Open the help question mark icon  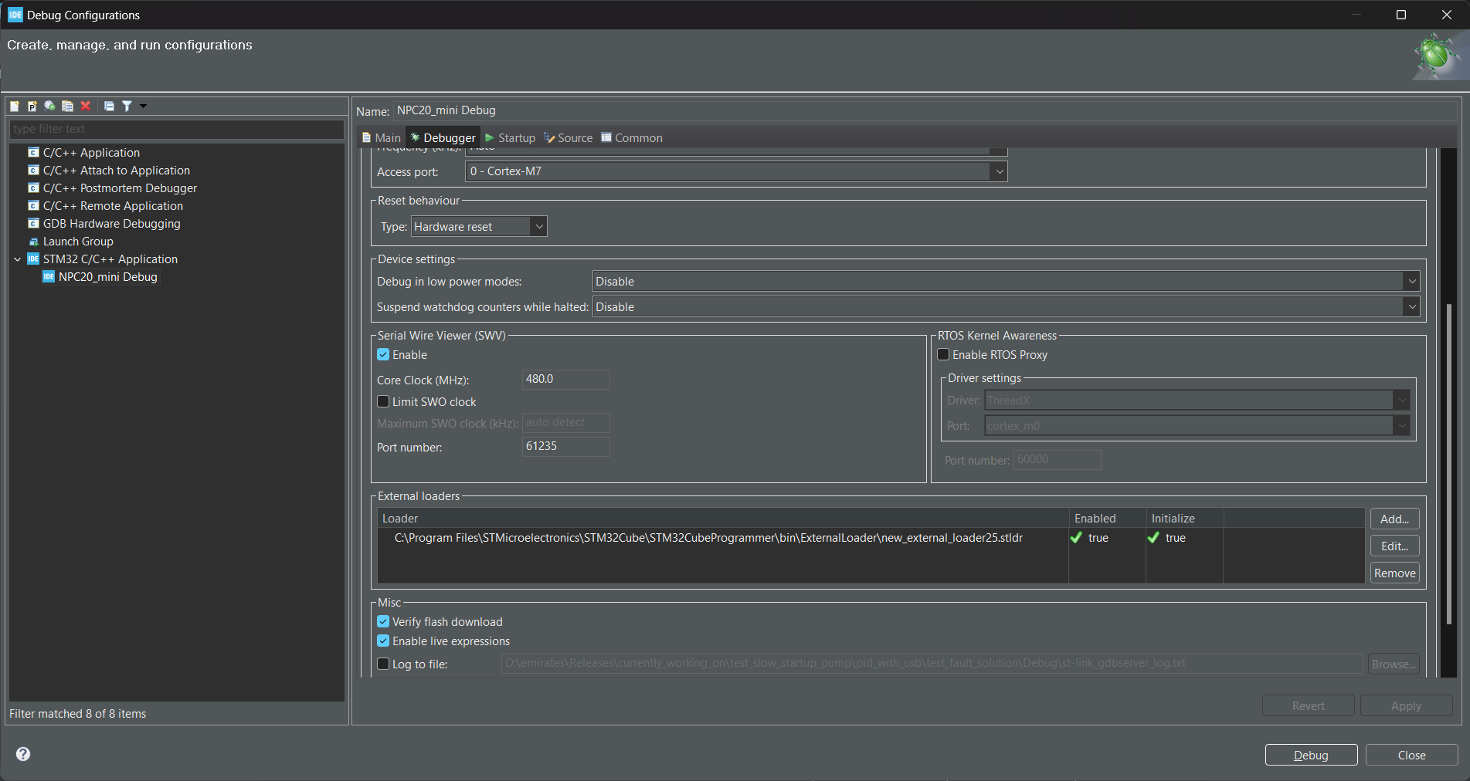(23, 754)
